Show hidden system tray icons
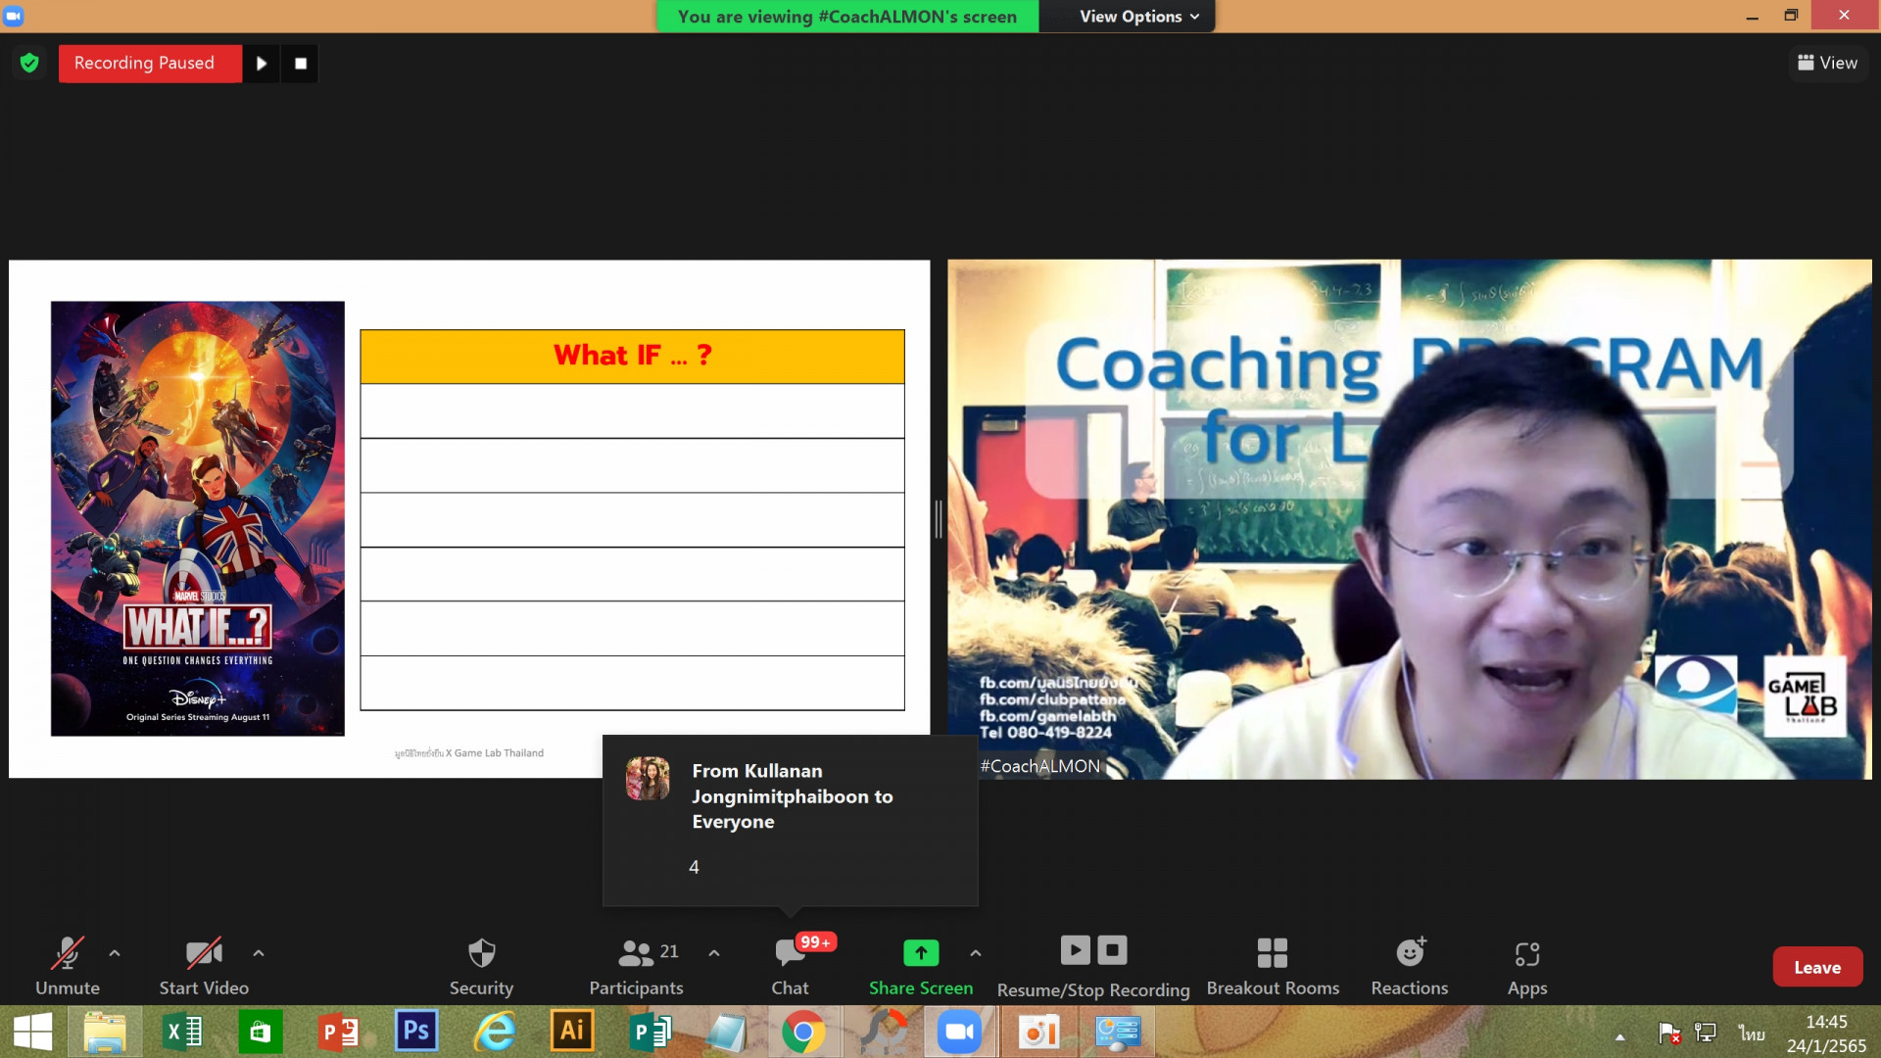 (x=1620, y=1036)
